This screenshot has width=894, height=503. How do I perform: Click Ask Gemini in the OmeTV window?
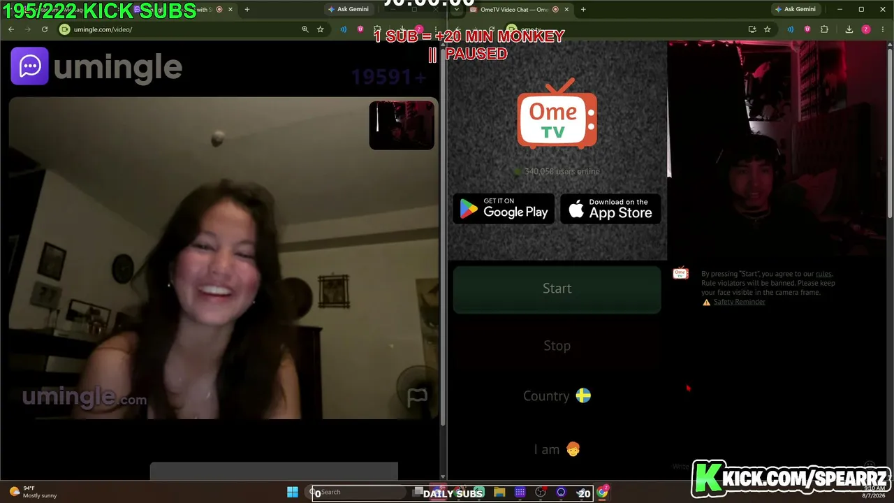point(796,9)
